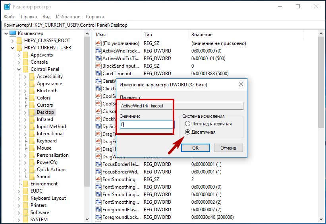The height and width of the screenshot is (224, 326).
Task: Click the Тип column header
Action: (x=165, y=35)
